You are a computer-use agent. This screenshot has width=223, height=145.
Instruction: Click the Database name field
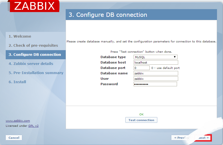click(x=156, y=73)
